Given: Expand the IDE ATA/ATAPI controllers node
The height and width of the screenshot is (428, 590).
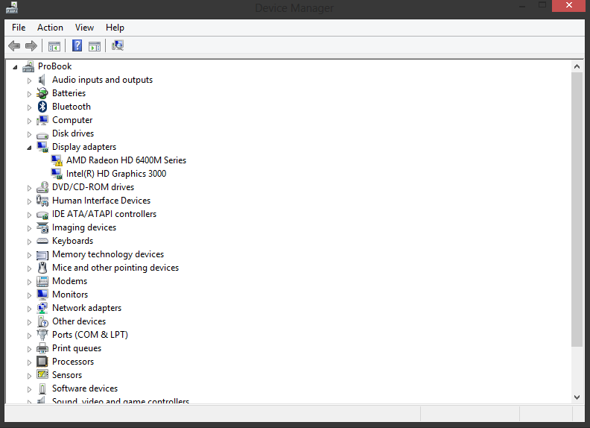Looking at the screenshot, I should click(x=29, y=215).
